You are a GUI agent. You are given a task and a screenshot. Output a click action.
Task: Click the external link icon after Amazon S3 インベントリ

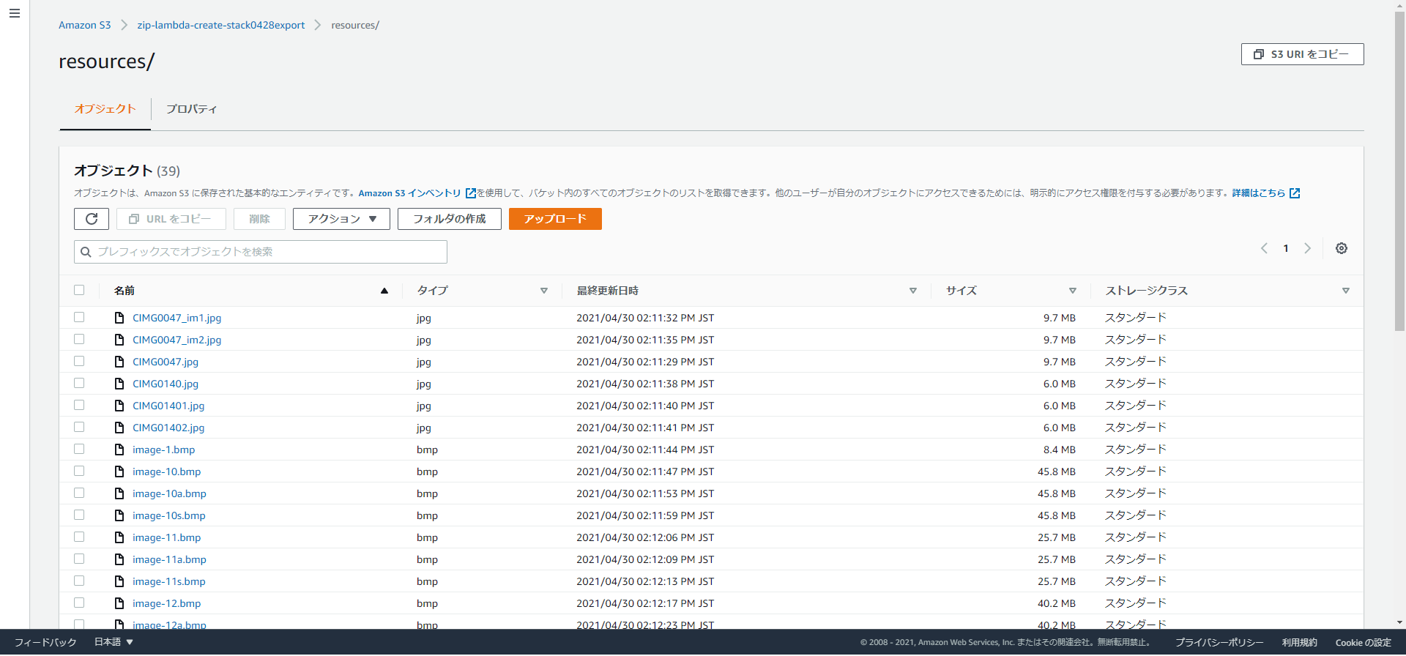pyautogui.click(x=471, y=193)
